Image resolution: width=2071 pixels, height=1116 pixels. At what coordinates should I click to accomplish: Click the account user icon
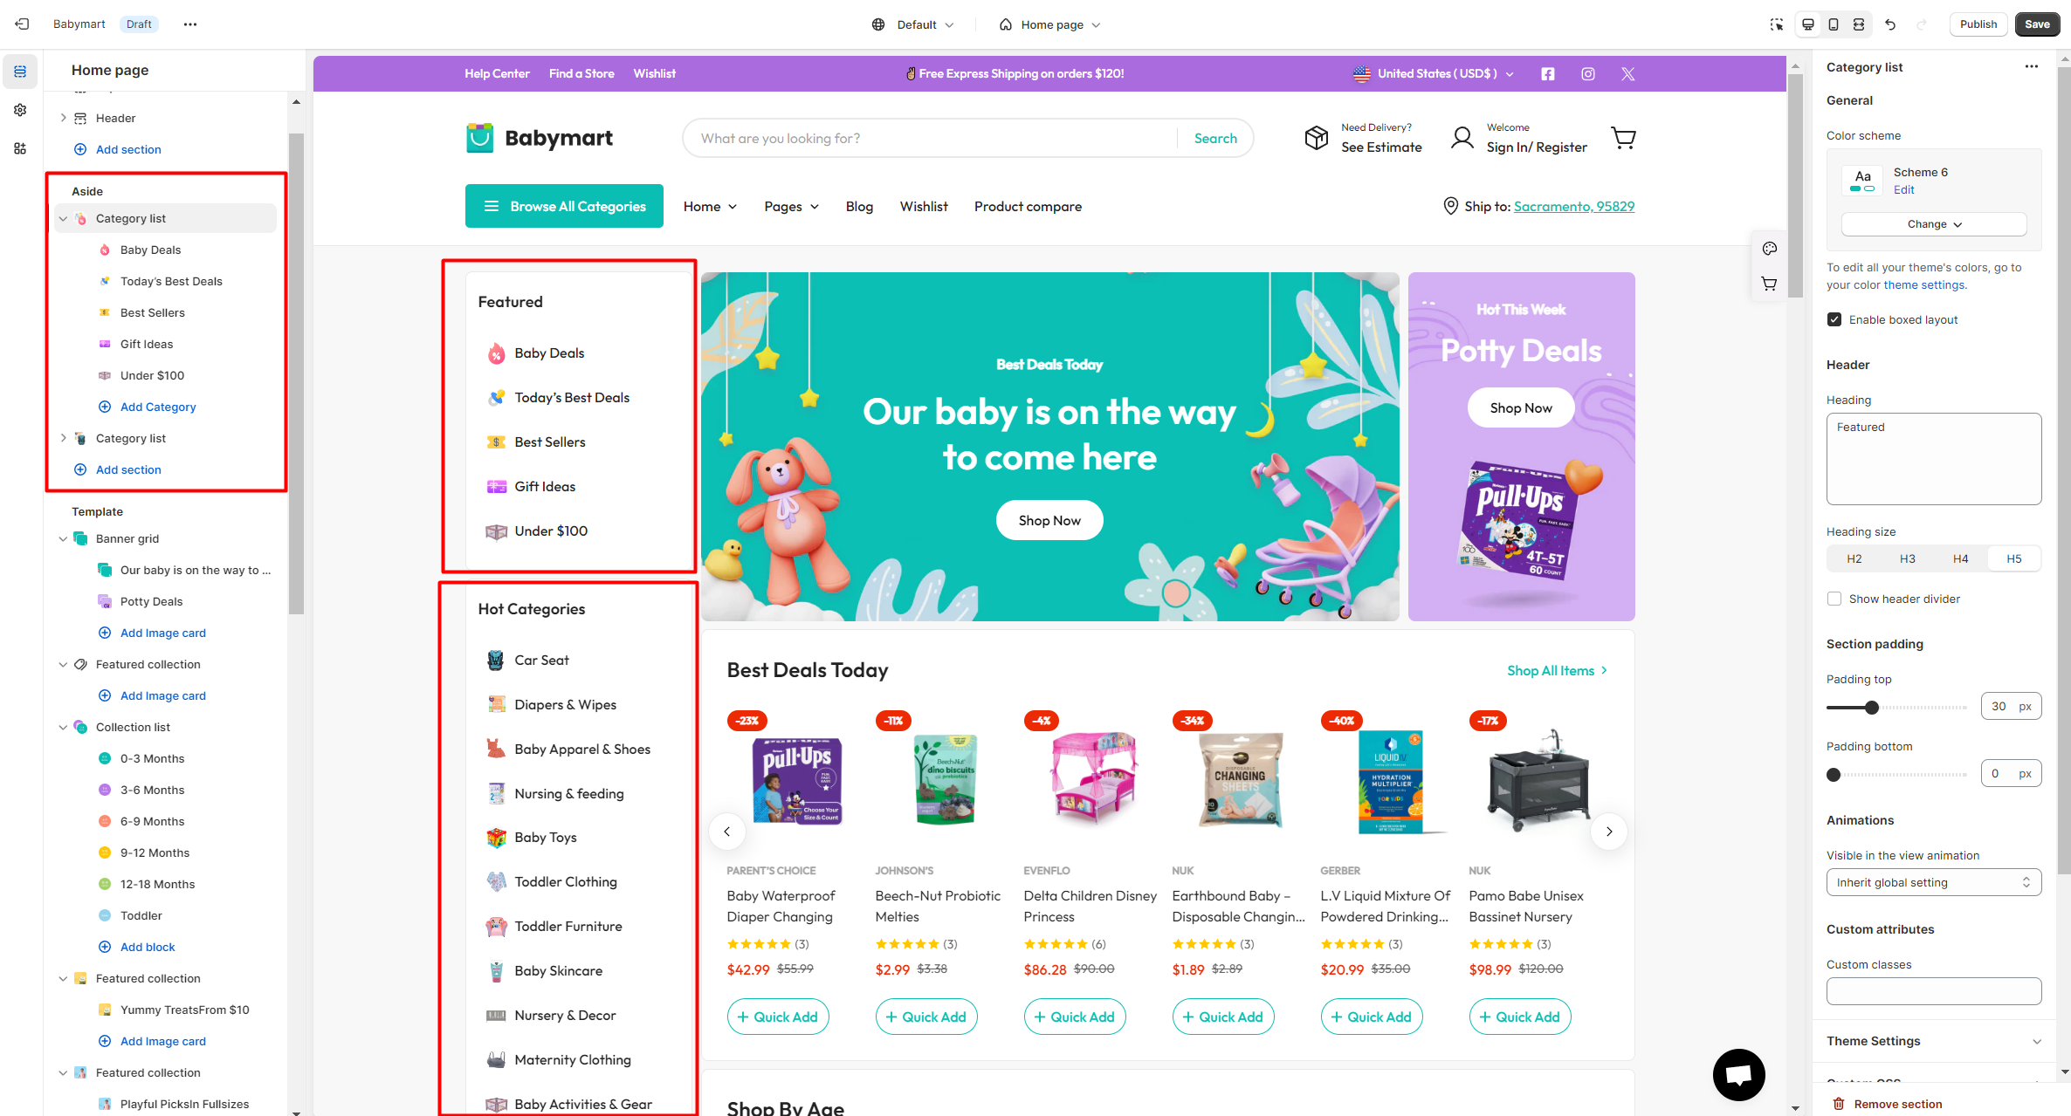1462,138
